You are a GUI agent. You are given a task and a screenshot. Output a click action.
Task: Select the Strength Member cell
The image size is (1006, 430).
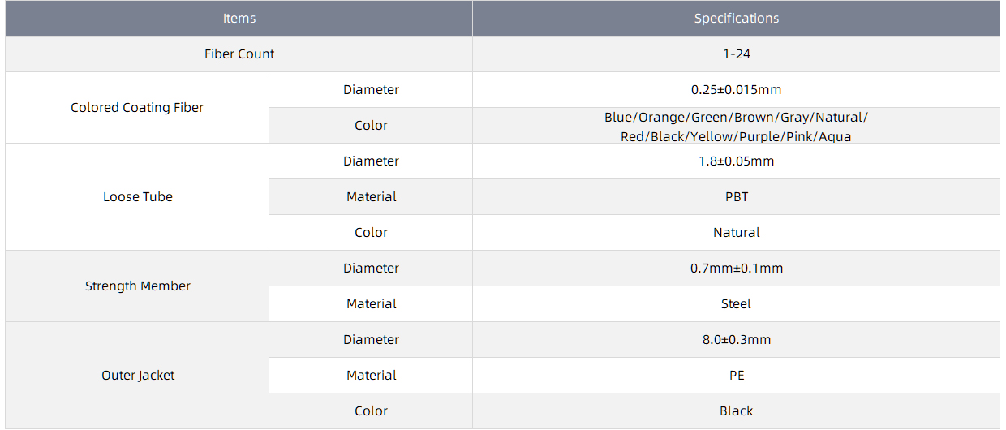click(137, 286)
